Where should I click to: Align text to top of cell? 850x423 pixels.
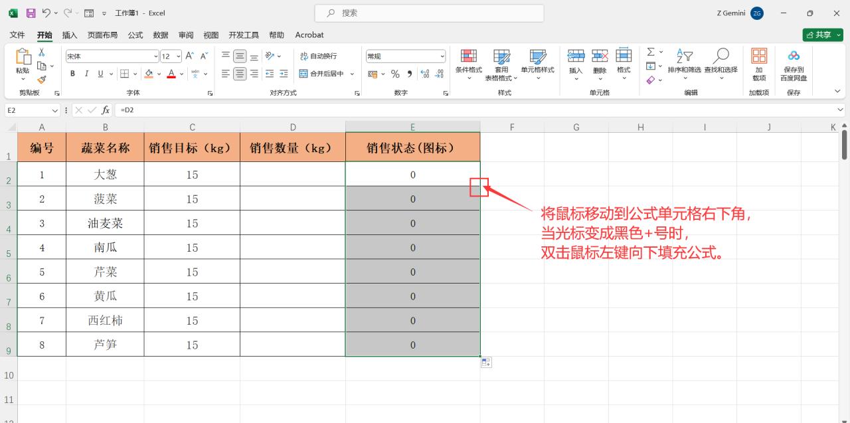(226, 56)
